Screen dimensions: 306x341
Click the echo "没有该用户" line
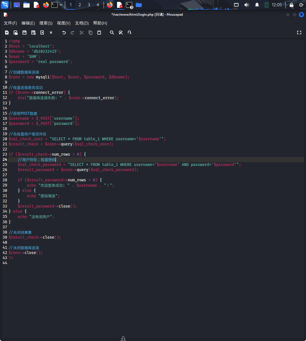point(36,217)
